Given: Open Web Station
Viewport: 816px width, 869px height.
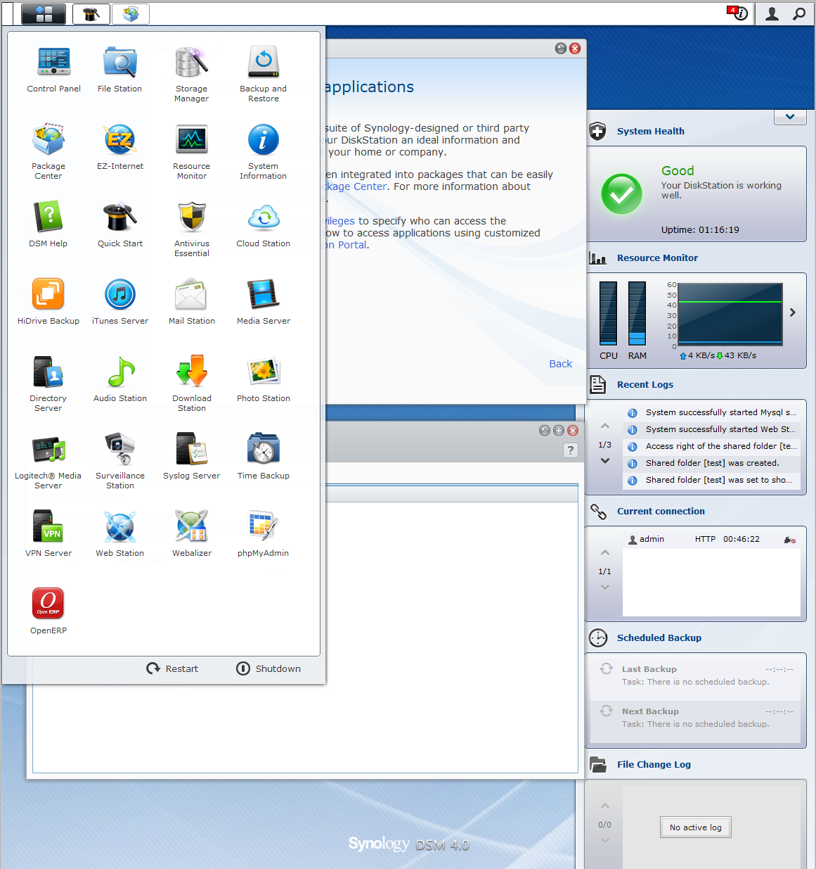Looking at the screenshot, I should (x=120, y=533).
